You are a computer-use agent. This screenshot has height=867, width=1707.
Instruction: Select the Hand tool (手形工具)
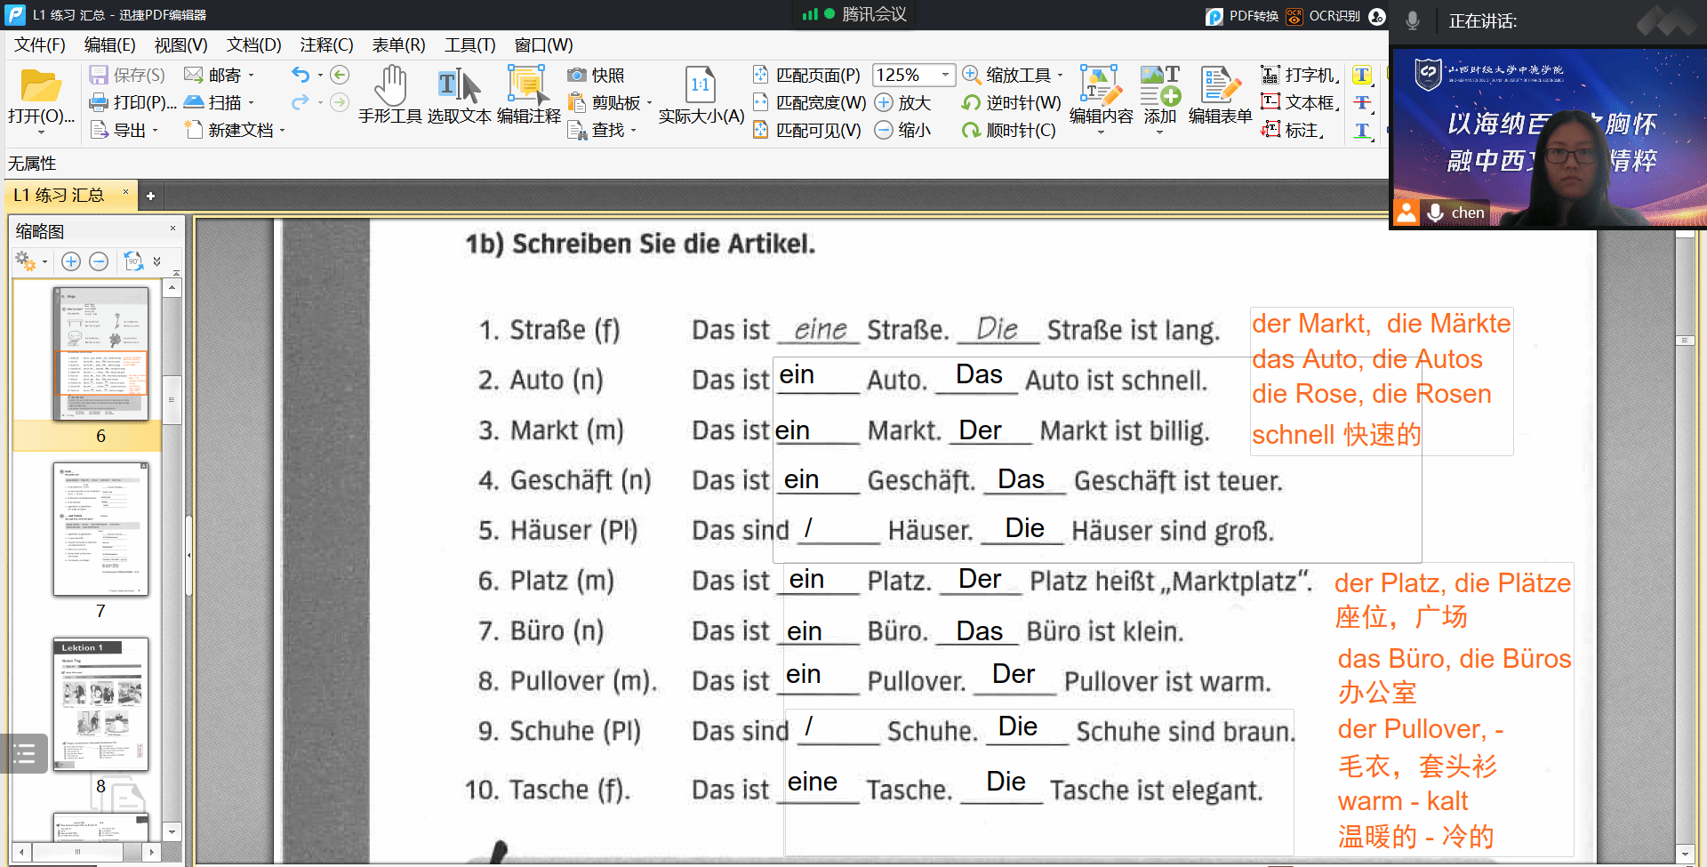tap(389, 94)
